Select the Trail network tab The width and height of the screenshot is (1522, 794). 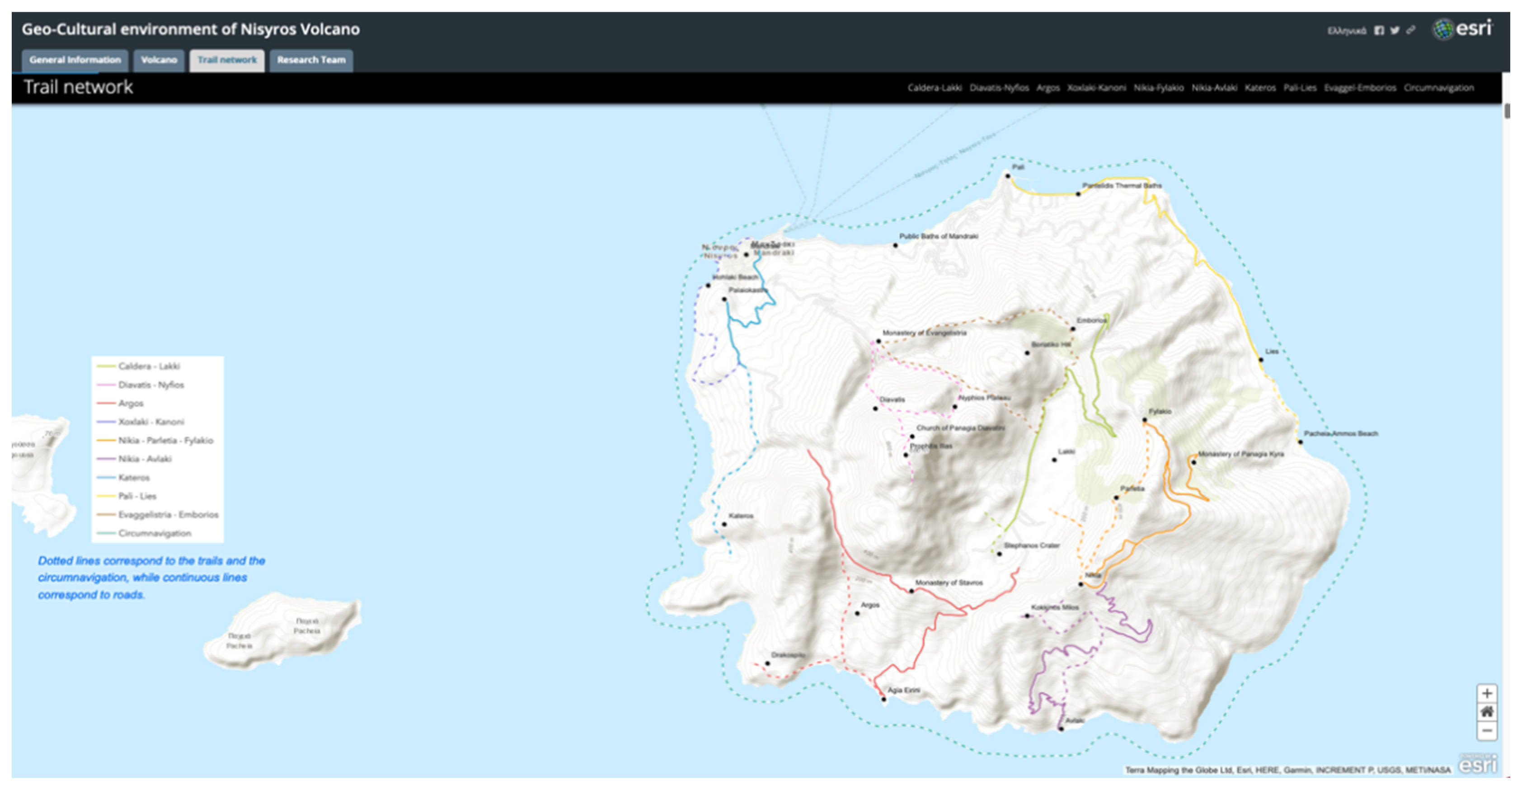(x=227, y=60)
